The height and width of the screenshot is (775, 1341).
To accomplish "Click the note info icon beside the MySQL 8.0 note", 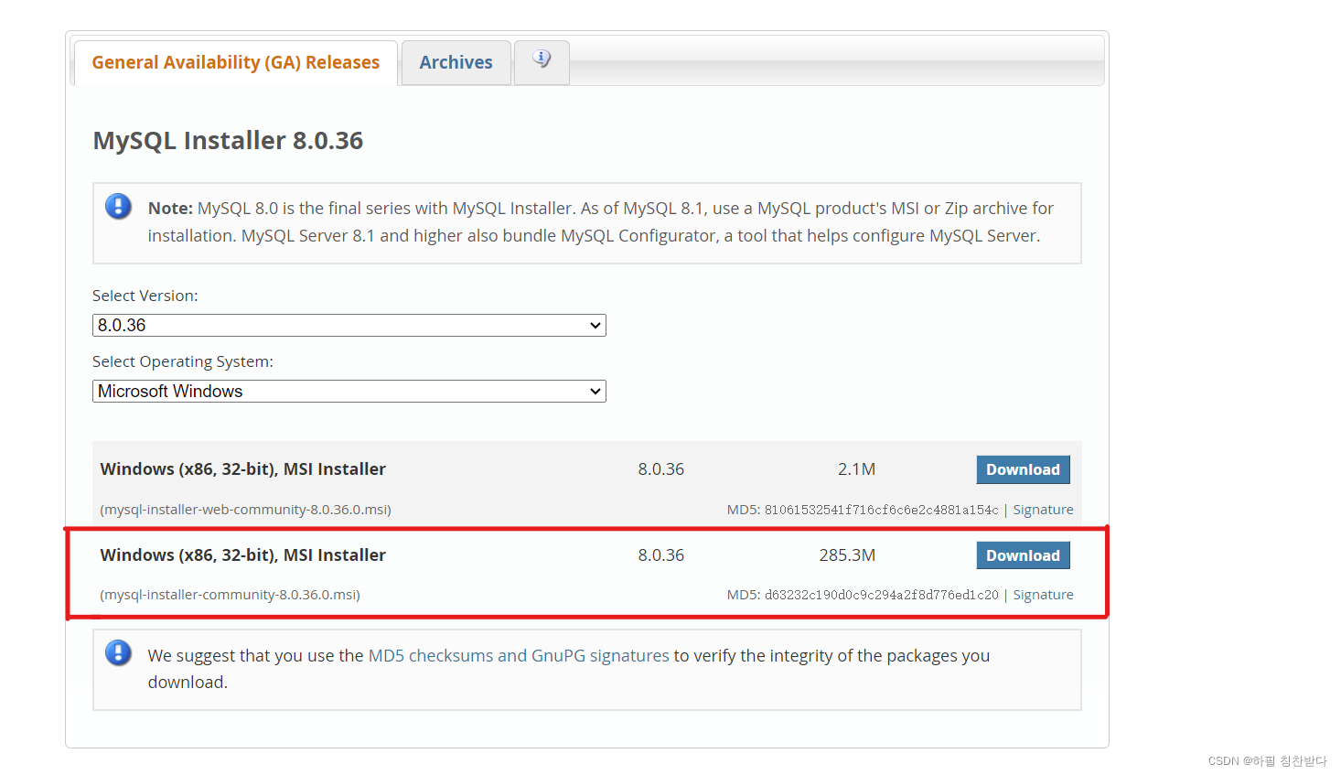I will point(118,207).
